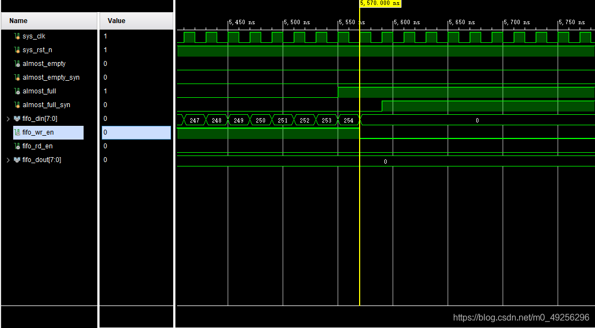Click the 5,500 ns ruler label
This screenshot has width=595, height=328.
coord(297,23)
